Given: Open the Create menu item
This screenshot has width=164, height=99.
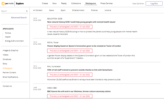Looking at the screenshot, I should click(45, 4).
